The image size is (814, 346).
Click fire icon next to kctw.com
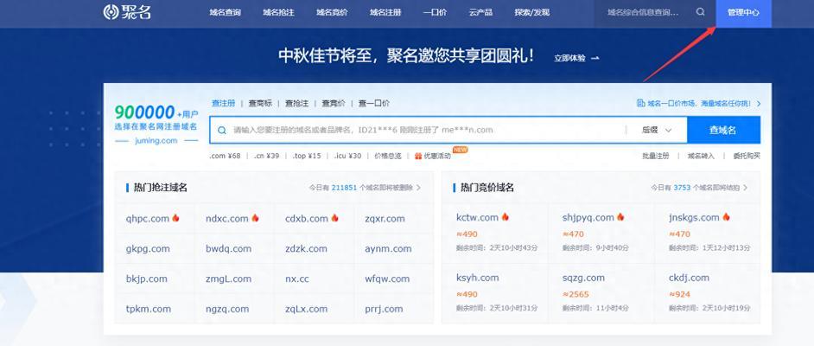point(506,217)
